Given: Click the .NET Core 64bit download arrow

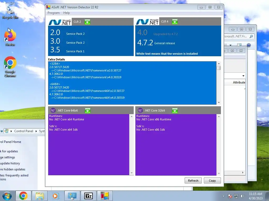Looking at the screenshot, I should 87,111.
